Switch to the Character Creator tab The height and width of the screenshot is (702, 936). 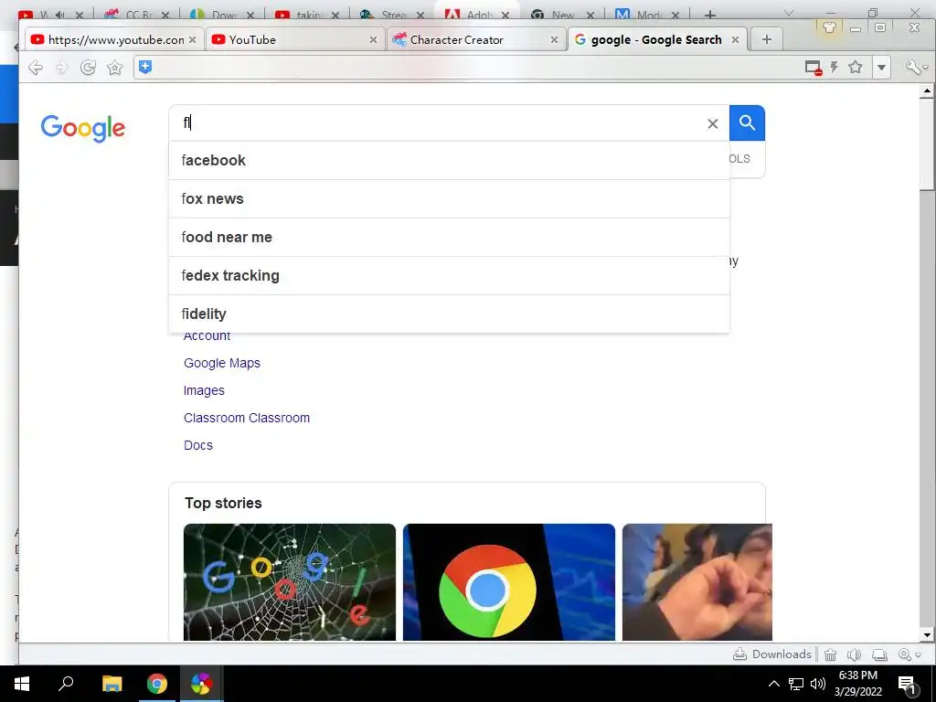point(475,39)
